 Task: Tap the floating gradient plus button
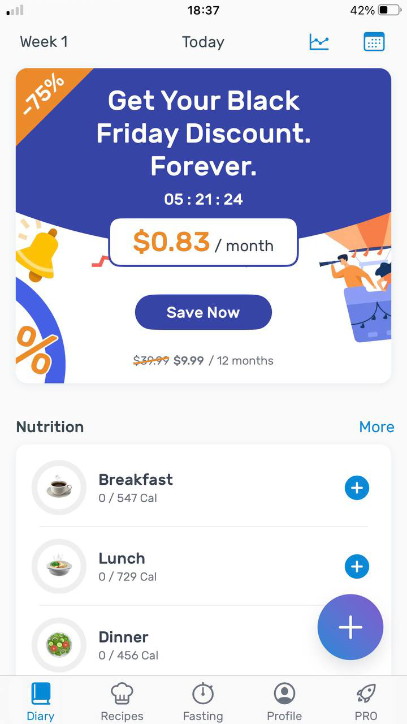click(x=350, y=627)
